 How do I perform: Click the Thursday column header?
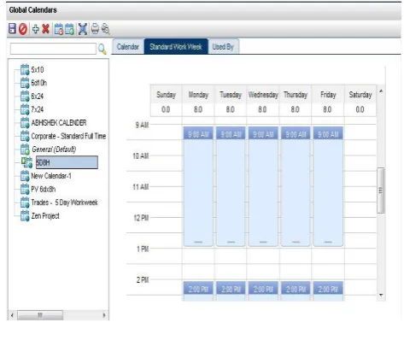click(x=296, y=95)
